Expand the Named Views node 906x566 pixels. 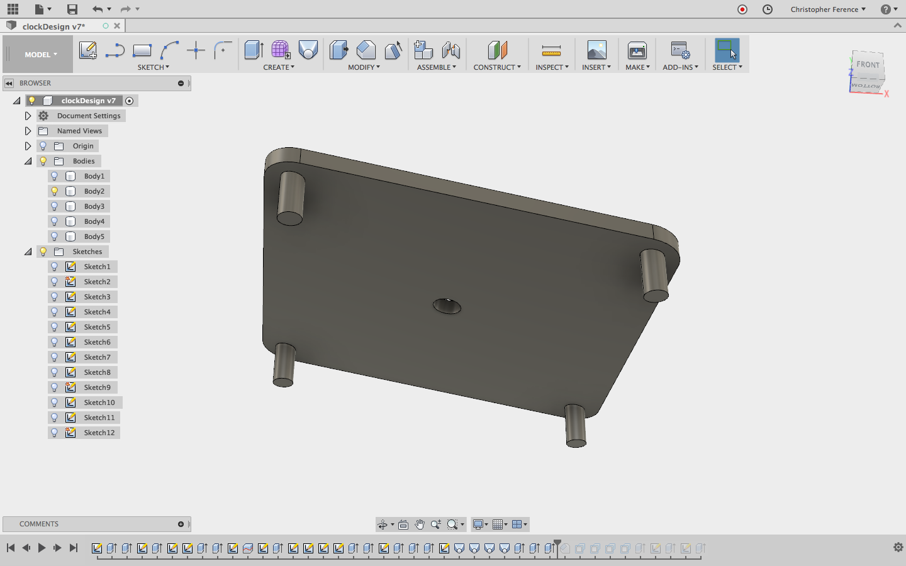pyautogui.click(x=28, y=131)
